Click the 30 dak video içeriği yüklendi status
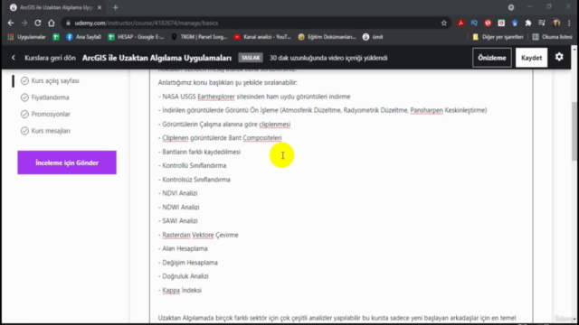 coord(328,58)
